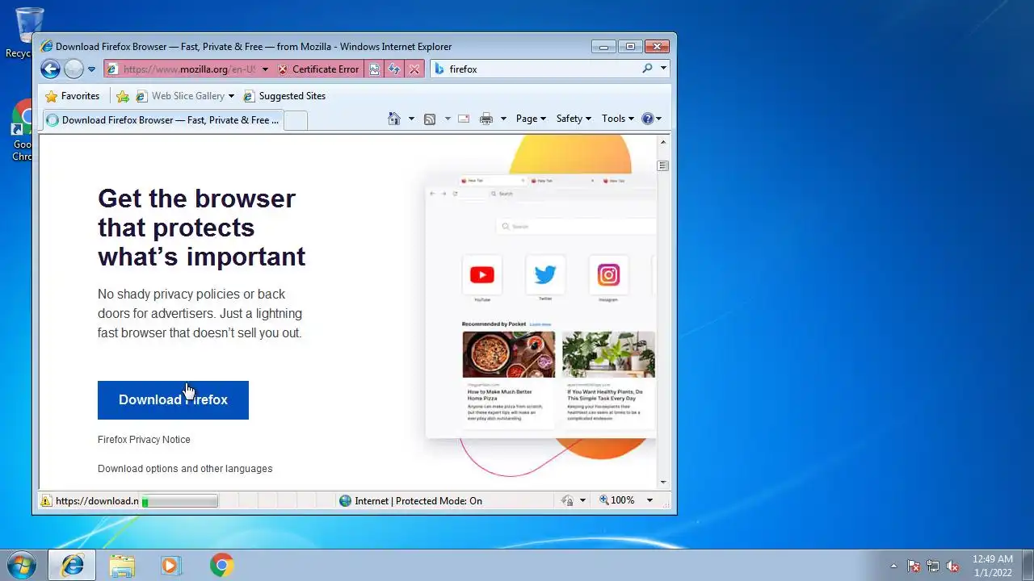Viewport: 1034px width, 581px height.
Task: Open Windows Explorer from the taskbar
Action: coord(122,566)
